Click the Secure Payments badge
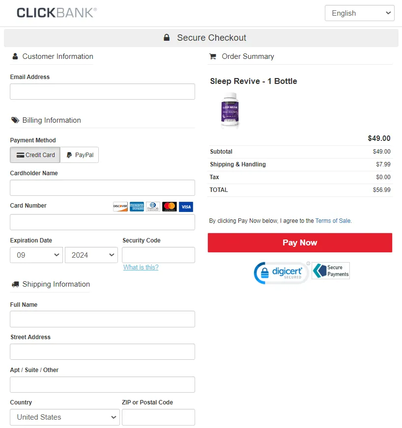 [x=331, y=271]
